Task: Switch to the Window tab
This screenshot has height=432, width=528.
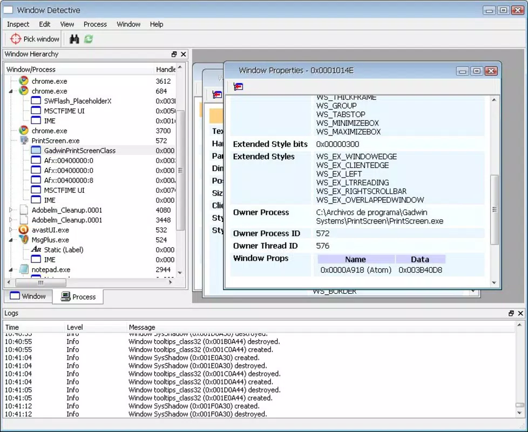Action: pyautogui.click(x=28, y=296)
